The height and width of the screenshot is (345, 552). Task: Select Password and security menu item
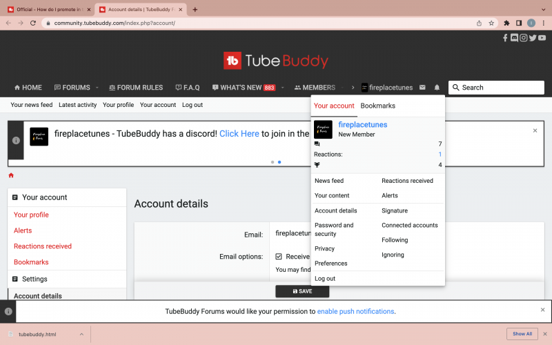[x=334, y=229]
